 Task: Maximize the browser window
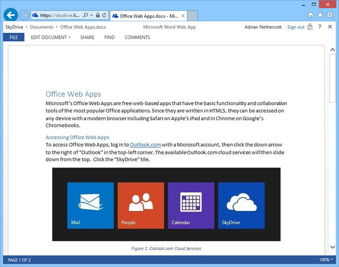(314, 4)
